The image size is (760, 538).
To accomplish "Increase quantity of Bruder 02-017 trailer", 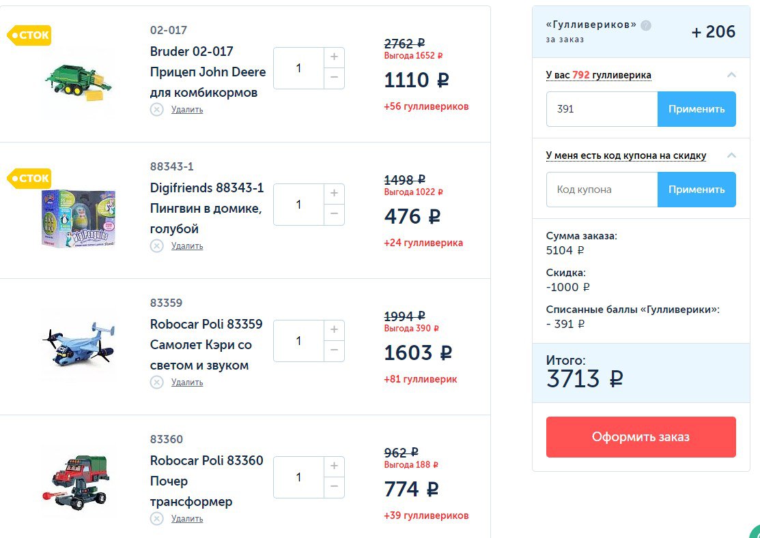I will click(334, 57).
